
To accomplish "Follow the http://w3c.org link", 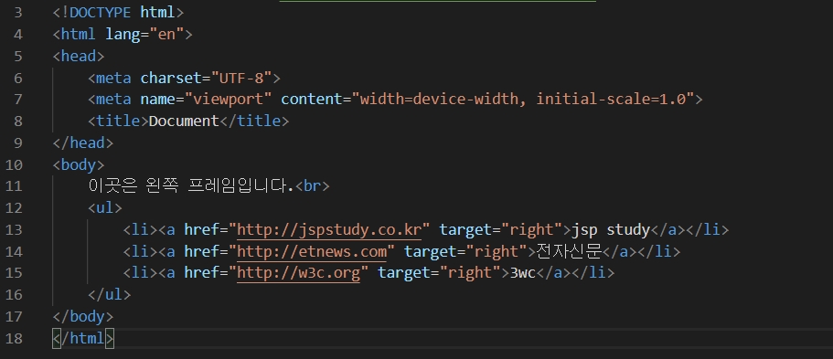I will pyautogui.click(x=298, y=272).
